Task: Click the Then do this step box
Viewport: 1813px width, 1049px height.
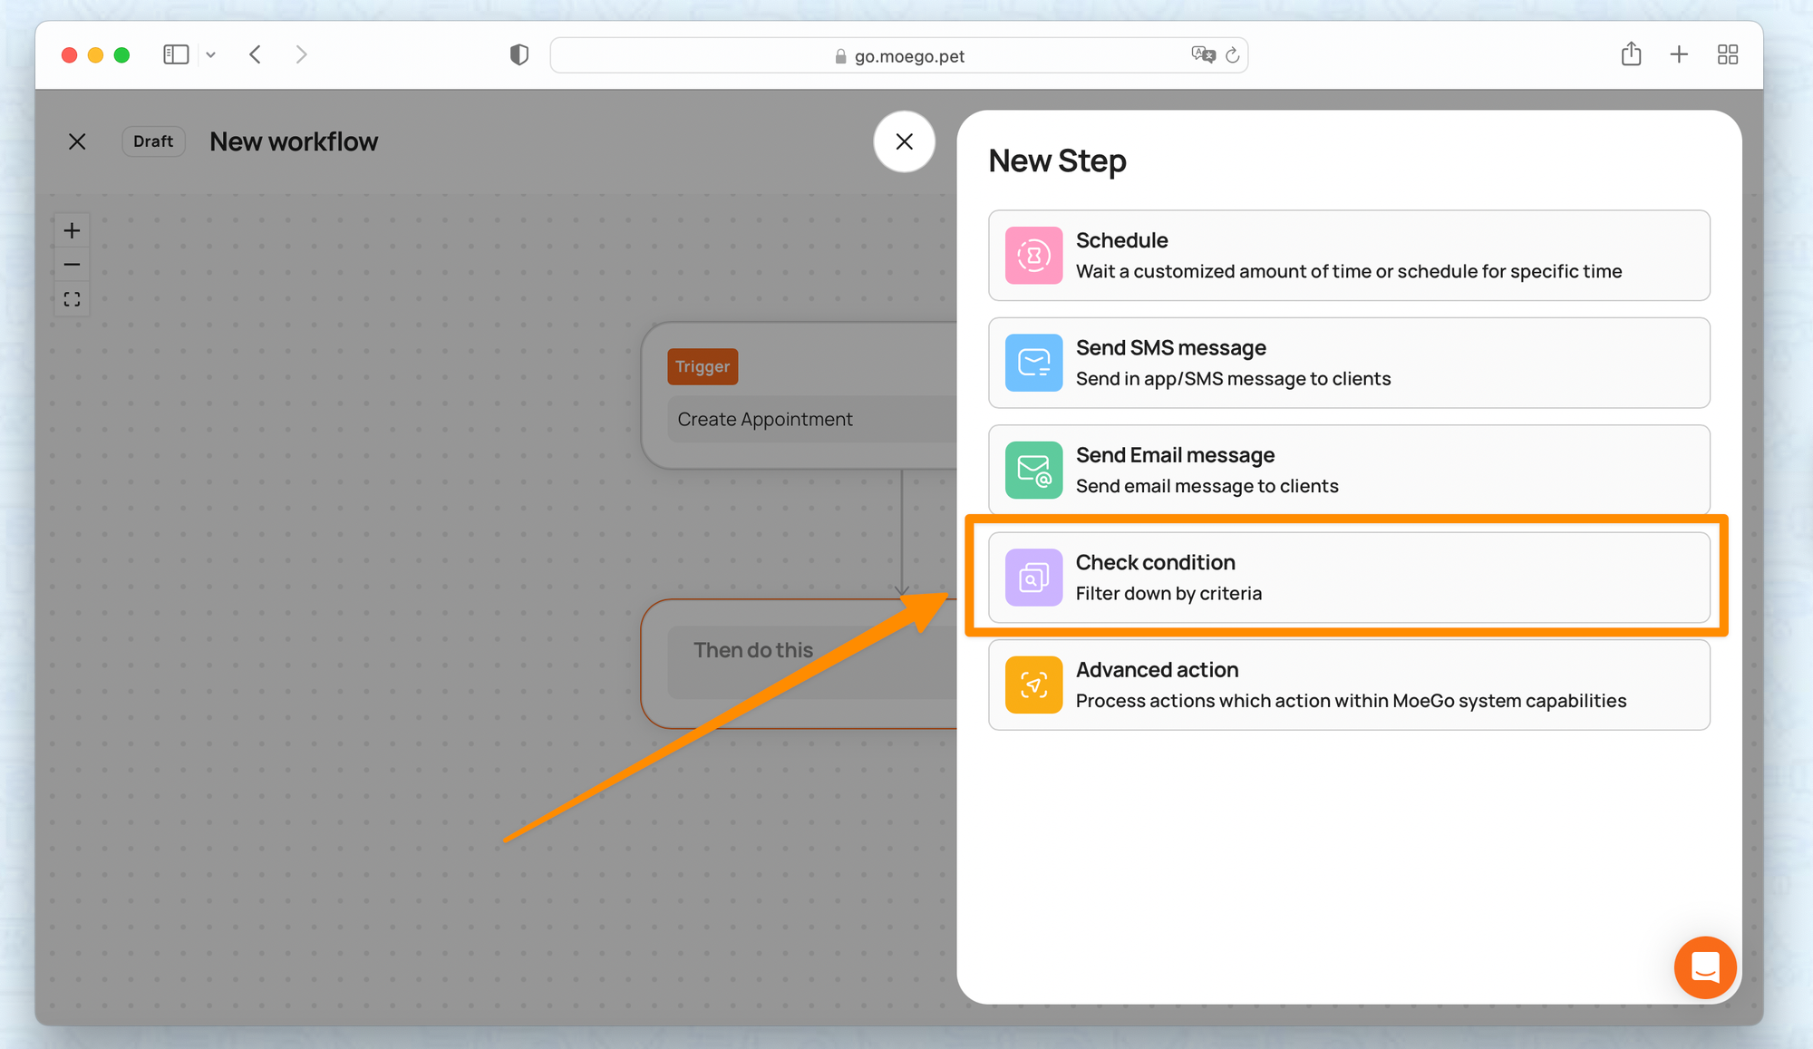Action: pyautogui.click(x=798, y=662)
